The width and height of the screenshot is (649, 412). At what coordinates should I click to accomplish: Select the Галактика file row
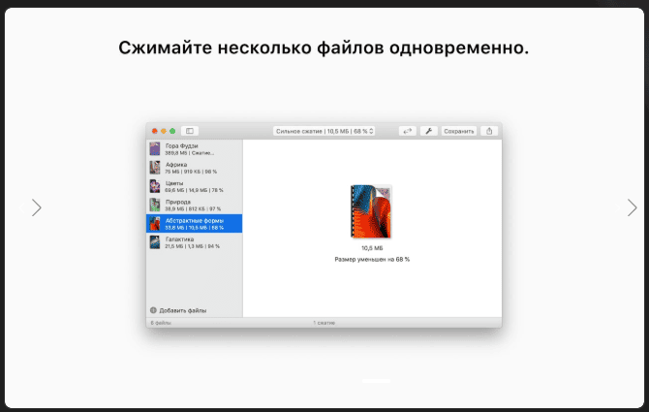click(x=194, y=242)
